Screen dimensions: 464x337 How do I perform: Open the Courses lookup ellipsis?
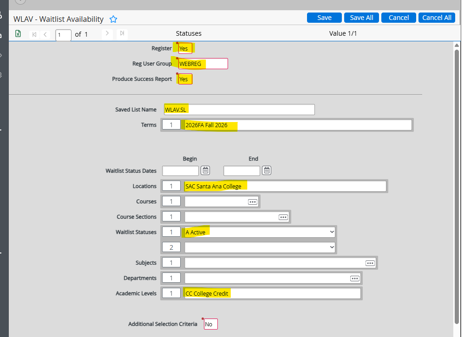click(x=252, y=201)
